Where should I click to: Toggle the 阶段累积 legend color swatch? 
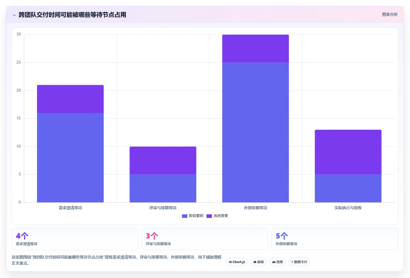[x=185, y=216]
